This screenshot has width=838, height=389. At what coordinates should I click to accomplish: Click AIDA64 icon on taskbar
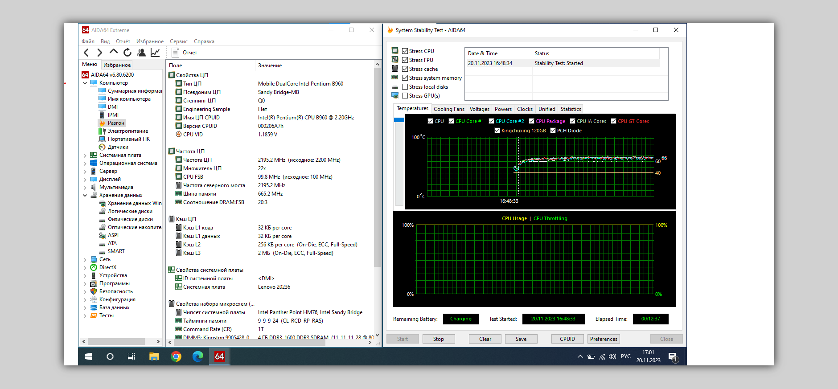point(220,356)
